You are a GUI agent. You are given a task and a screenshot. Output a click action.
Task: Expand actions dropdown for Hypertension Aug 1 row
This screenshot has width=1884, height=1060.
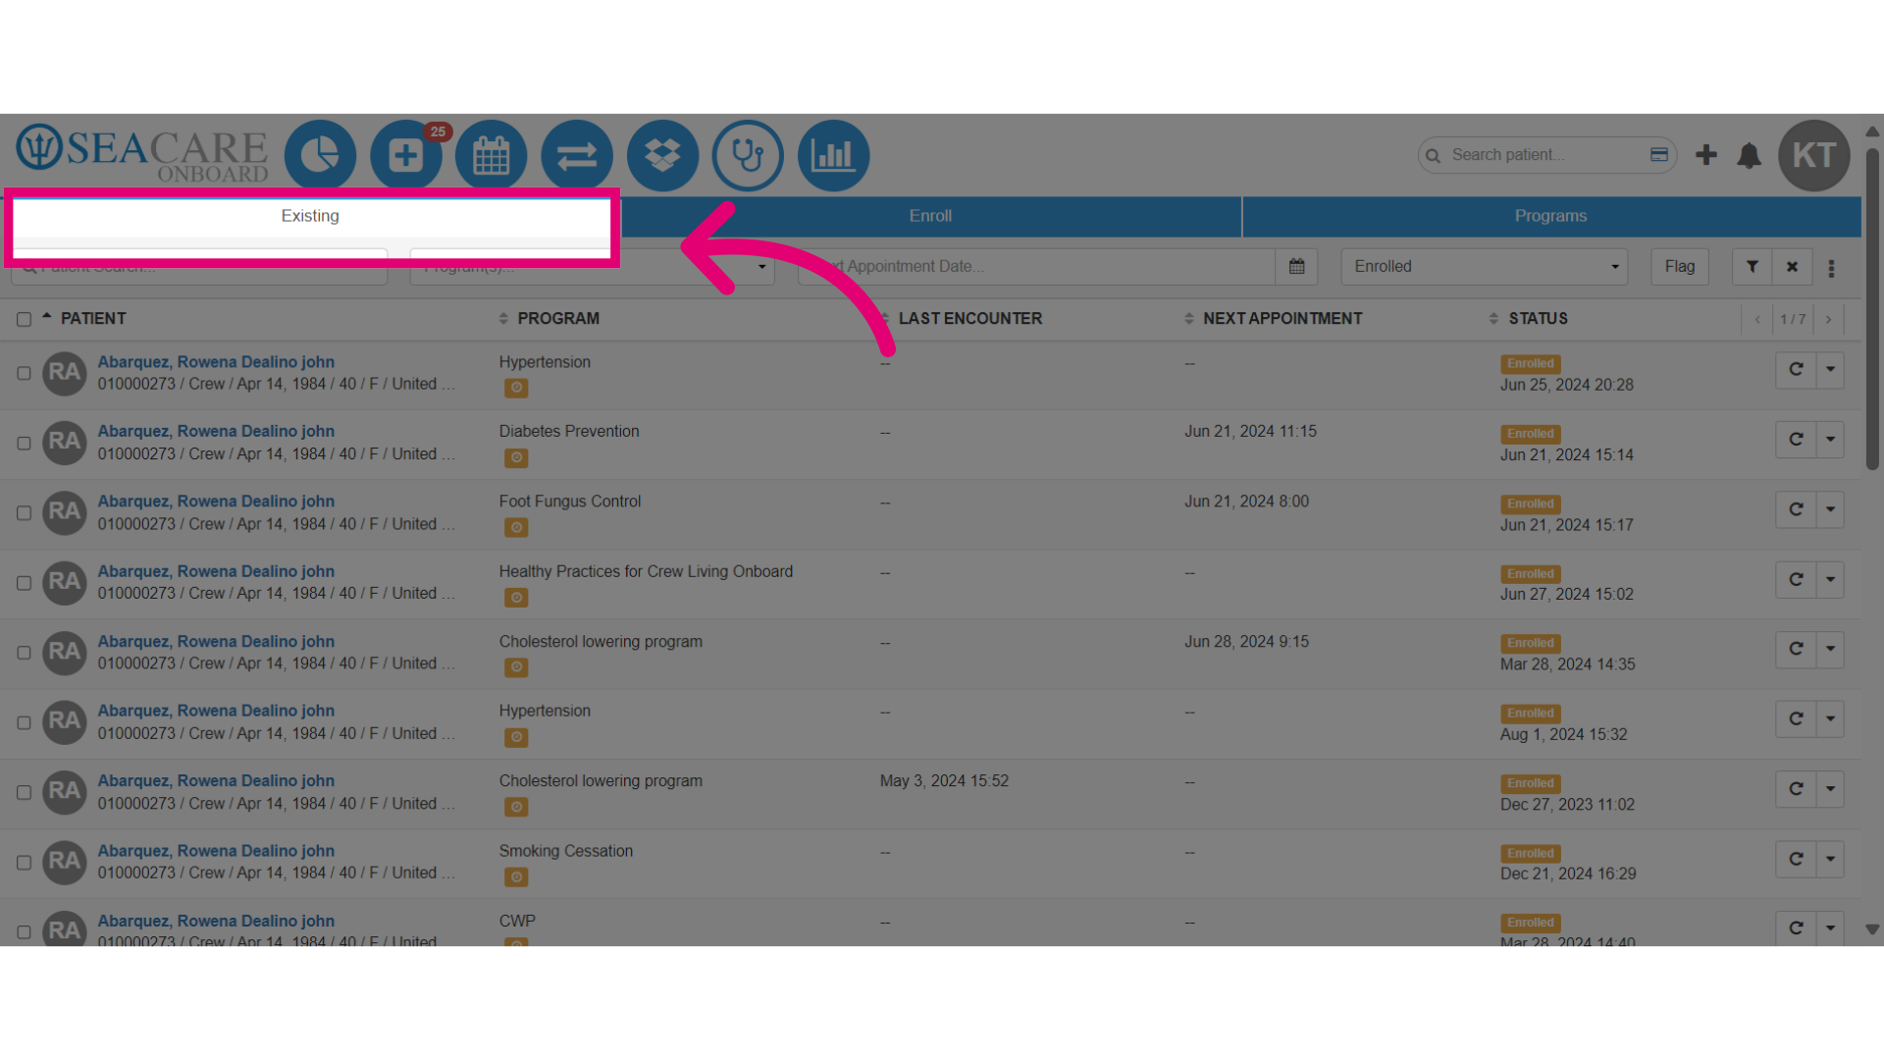[1830, 719]
